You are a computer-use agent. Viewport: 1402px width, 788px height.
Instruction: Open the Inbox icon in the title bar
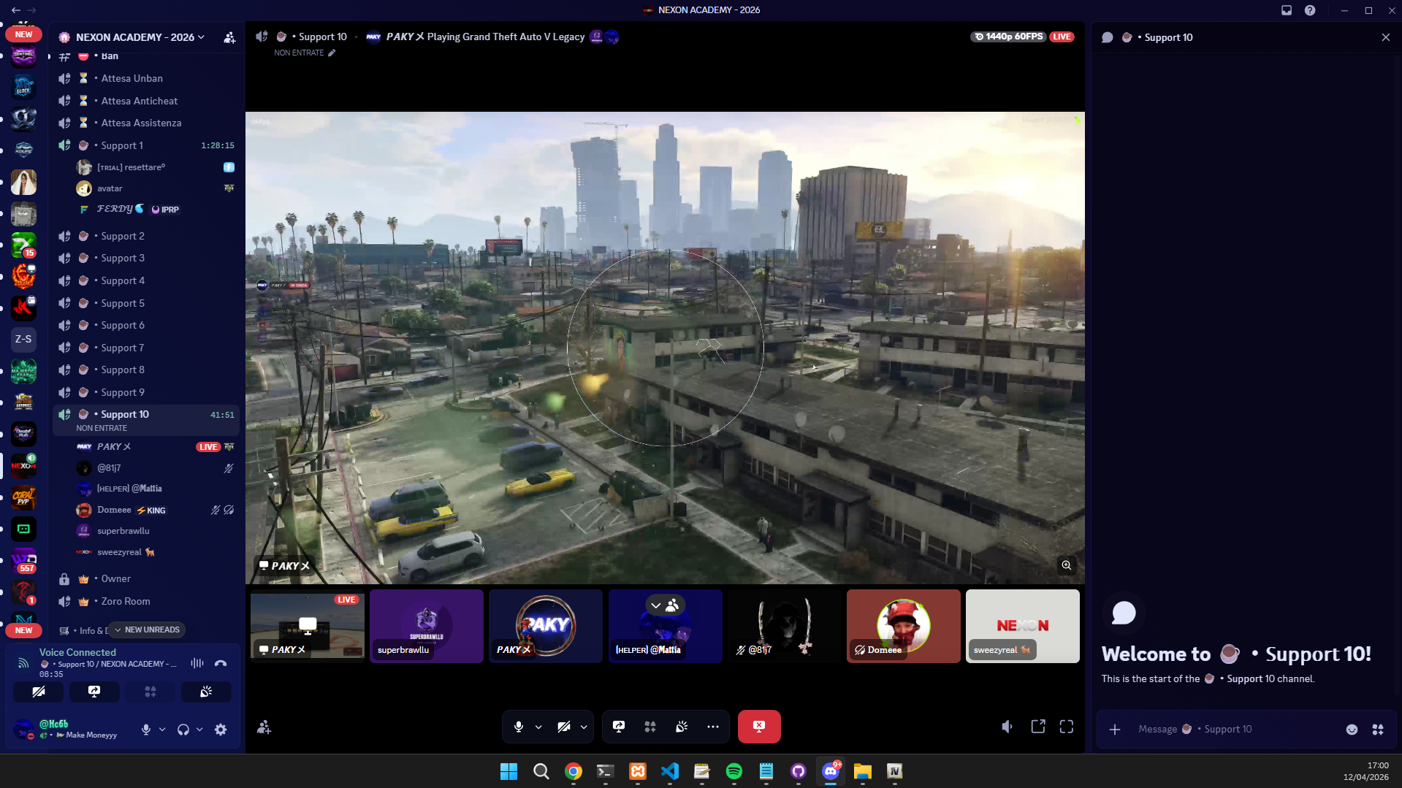(x=1287, y=10)
